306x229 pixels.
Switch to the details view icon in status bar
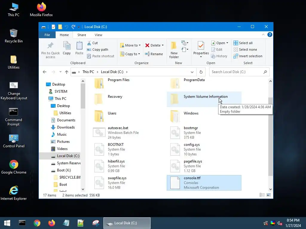[x=262, y=195]
